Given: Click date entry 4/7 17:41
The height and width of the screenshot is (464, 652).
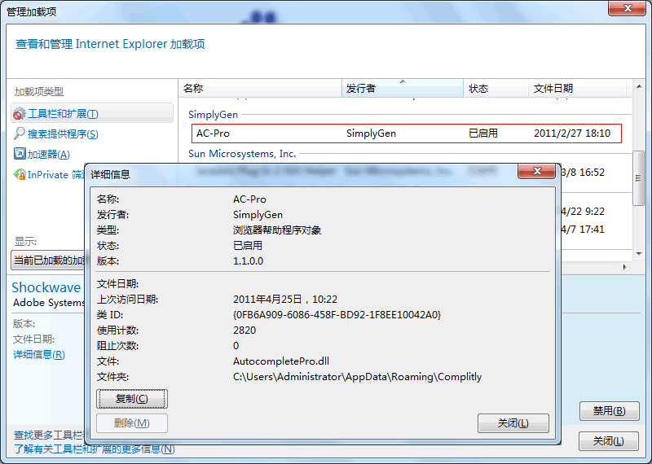Looking at the screenshot, I should tap(583, 230).
